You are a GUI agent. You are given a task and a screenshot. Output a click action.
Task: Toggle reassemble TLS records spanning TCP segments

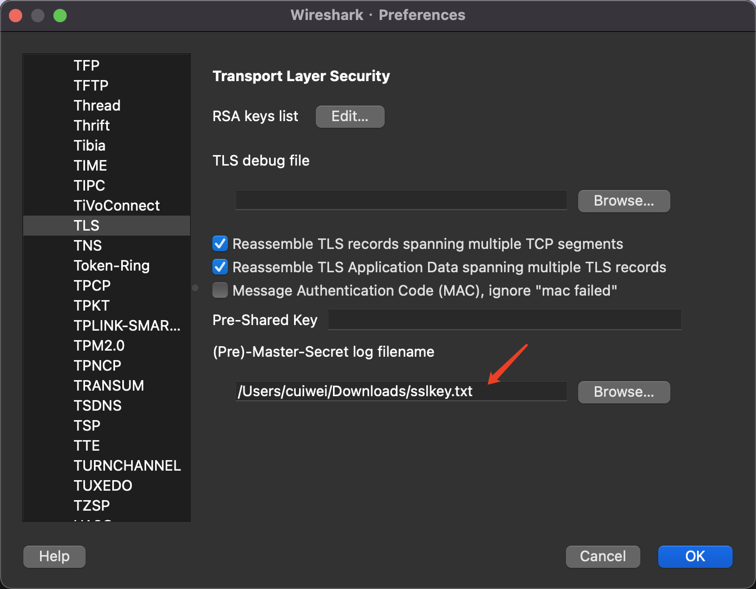(x=220, y=243)
